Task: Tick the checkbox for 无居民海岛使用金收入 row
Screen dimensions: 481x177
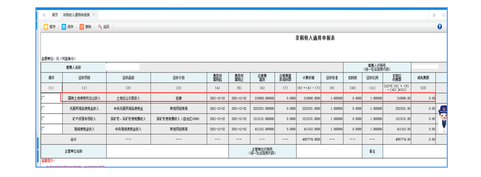Action: click(43, 108)
